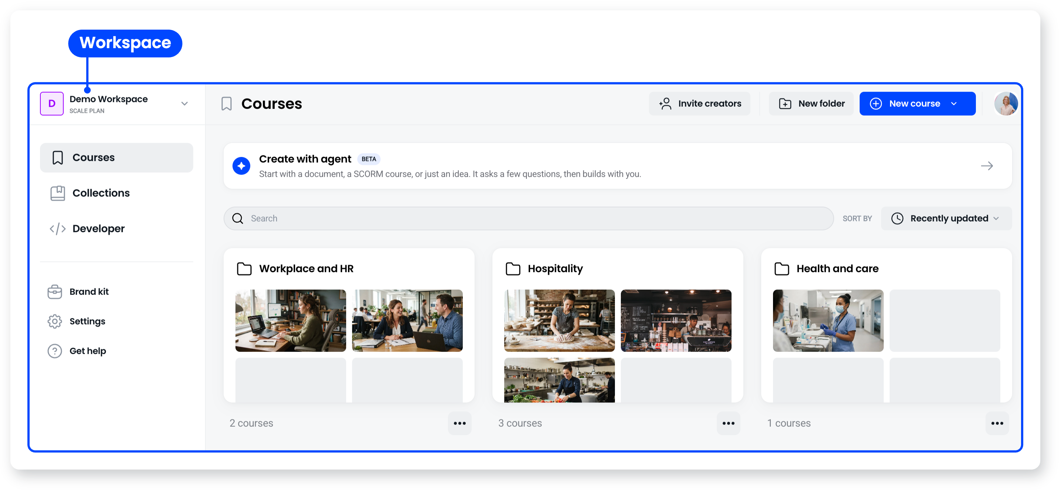Open Courses in the sidebar
Image resolution: width=1064 pixels, height=493 pixels.
117,157
